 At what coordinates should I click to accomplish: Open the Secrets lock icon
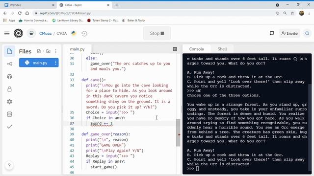click(x=9, y=89)
